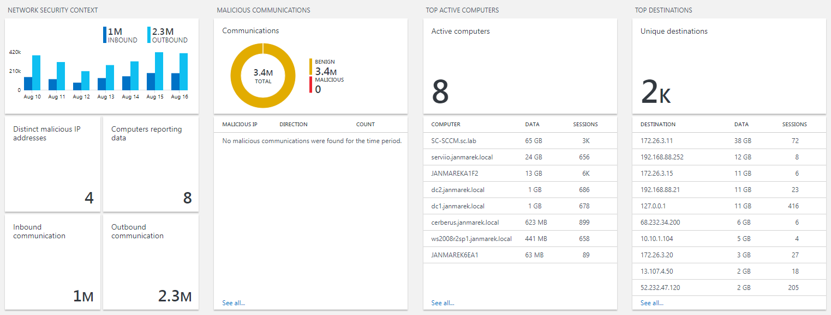This screenshot has width=831, height=315.
Task: Open the Computers reporting data tile
Action: 151,164
